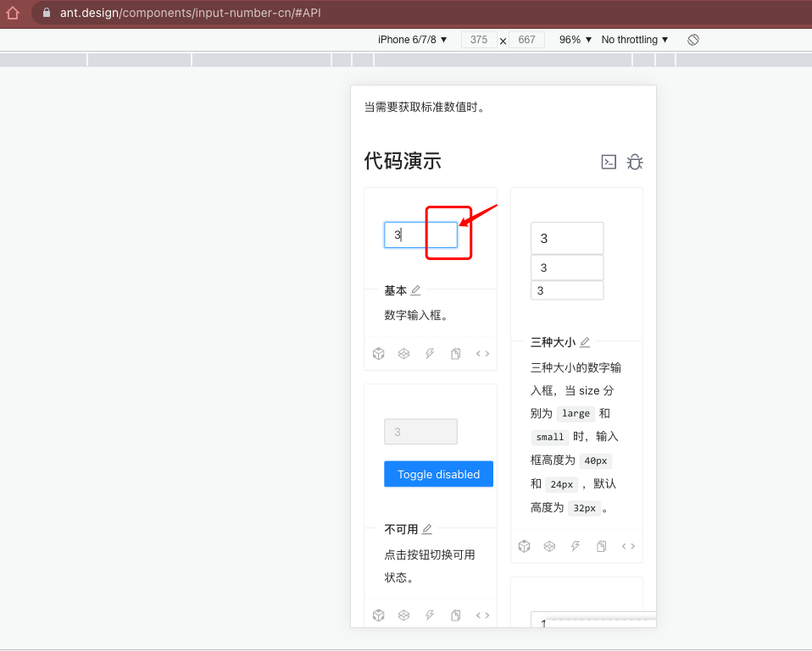
Task: Click edit pencil icon beside 基本
Action: 415,290
